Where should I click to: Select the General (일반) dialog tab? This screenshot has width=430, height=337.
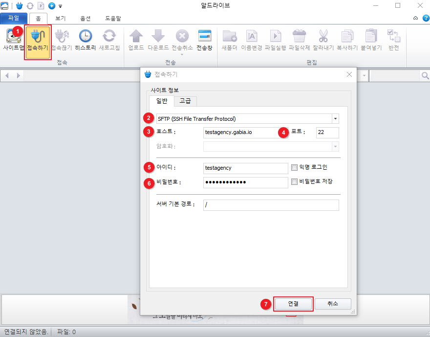tap(162, 101)
